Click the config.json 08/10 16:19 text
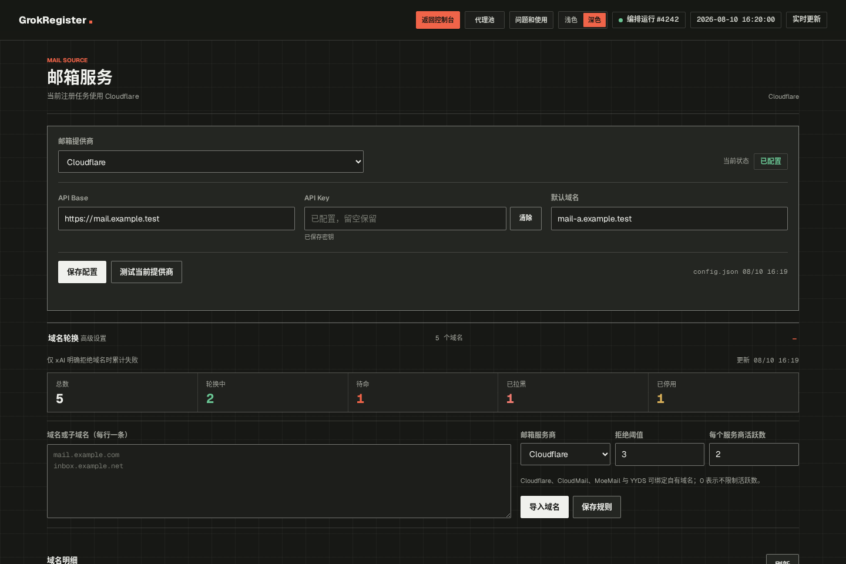 coord(740,272)
